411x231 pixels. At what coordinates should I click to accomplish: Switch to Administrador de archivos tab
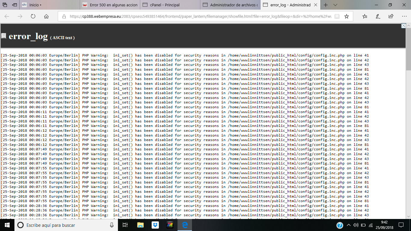click(x=230, y=5)
